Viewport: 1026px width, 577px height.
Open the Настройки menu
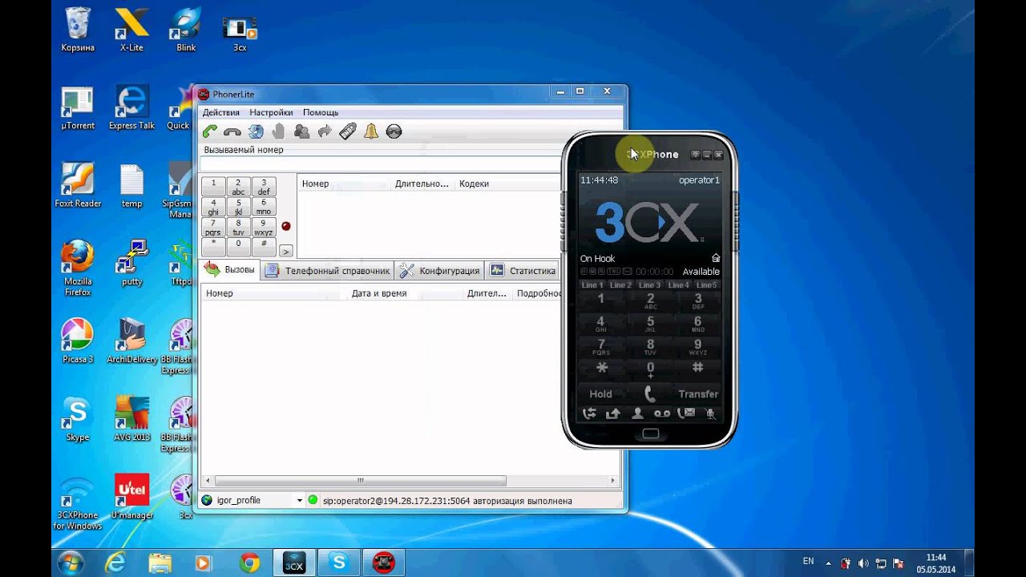[271, 112]
